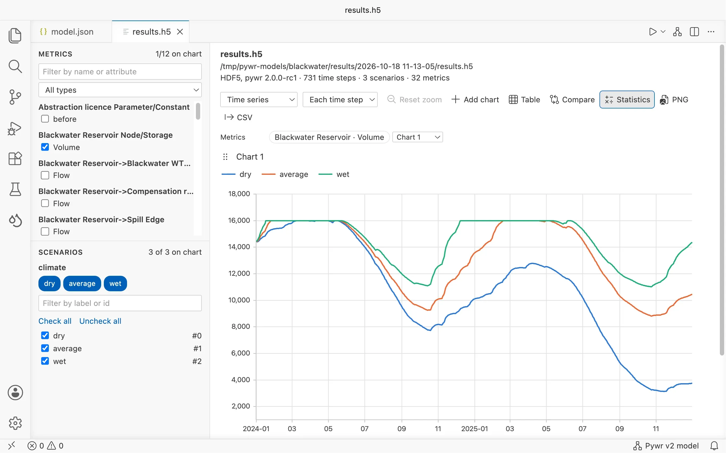
Task: Expand the run options chevron beside play
Action: (x=663, y=32)
